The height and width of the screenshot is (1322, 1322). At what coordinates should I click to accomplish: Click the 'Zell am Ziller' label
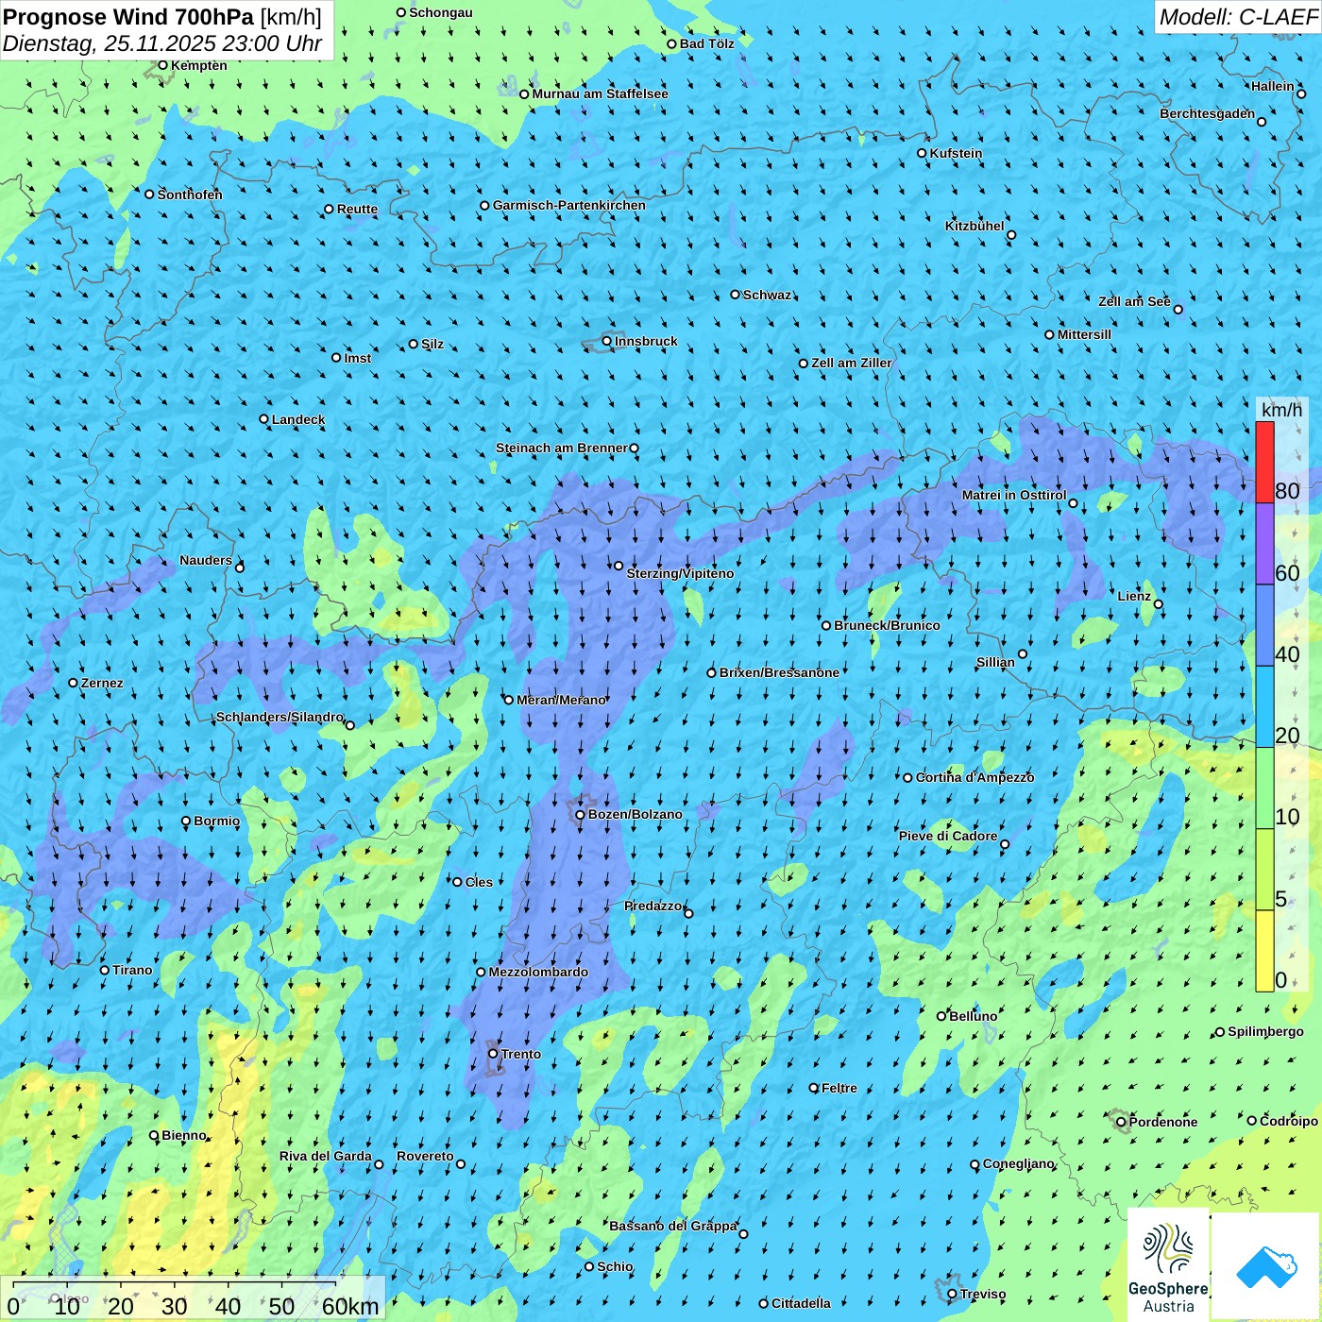(x=852, y=363)
